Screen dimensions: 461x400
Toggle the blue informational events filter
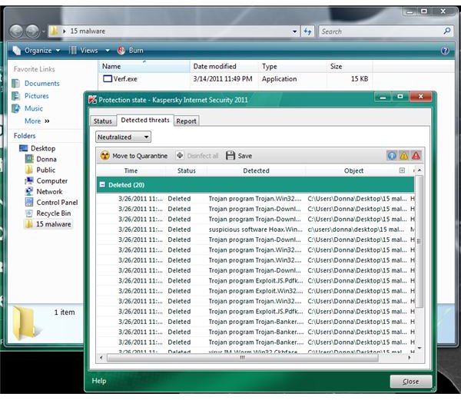tap(392, 155)
